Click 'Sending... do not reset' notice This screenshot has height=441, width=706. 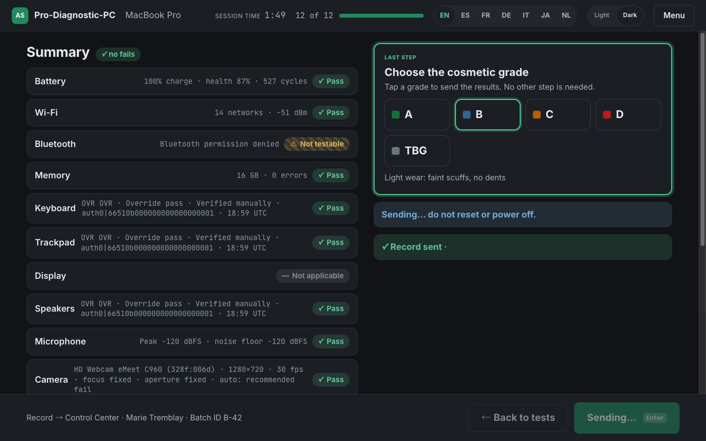click(x=523, y=215)
